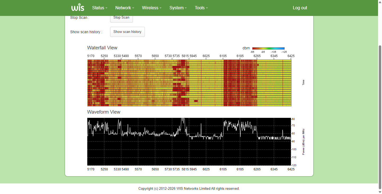Click inside the Waterfall View heatmap
Image resolution: width=382 pixels, height=194 pixels.
coord(189,83)
